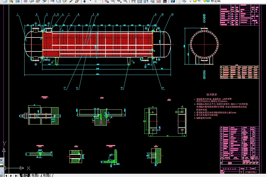
Task: Open the Tool Palettes window icon
Action: [146, 1]
